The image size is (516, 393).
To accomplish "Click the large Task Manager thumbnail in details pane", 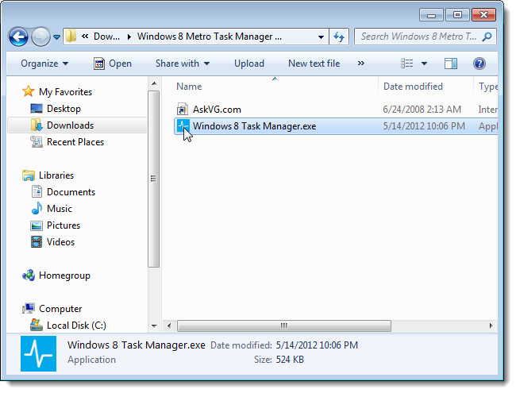I will point(39,354).
